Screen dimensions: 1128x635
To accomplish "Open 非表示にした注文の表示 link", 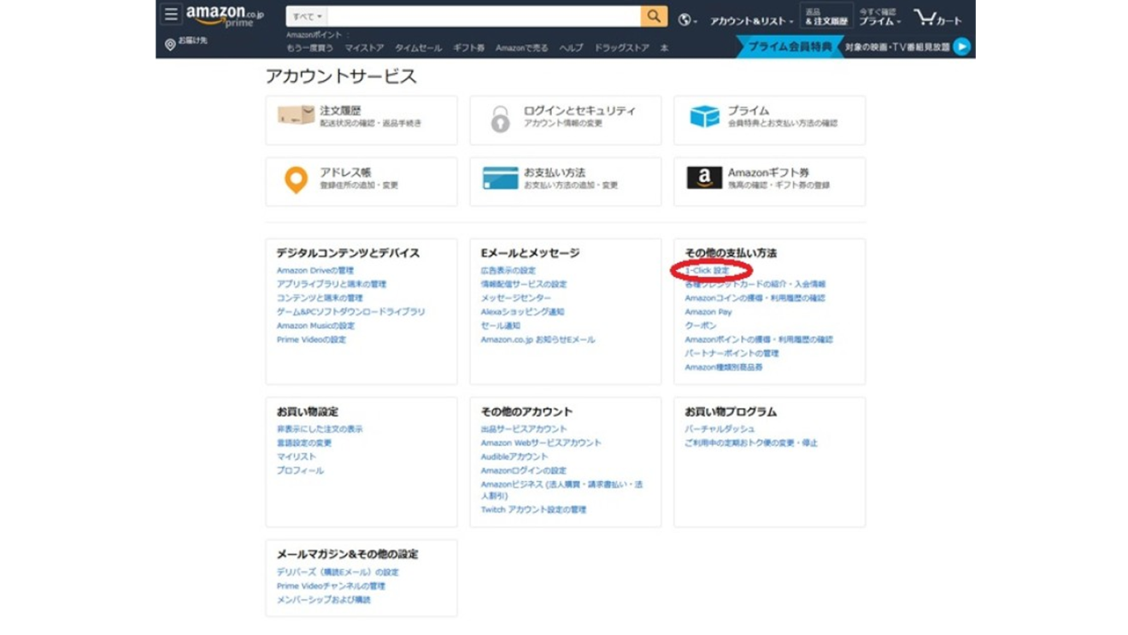I will pos(320,429).
